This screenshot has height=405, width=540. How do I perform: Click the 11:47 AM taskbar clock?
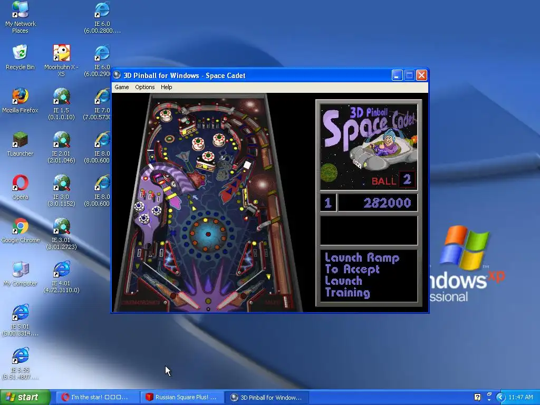pyautogui.click(x=520, y=397)
